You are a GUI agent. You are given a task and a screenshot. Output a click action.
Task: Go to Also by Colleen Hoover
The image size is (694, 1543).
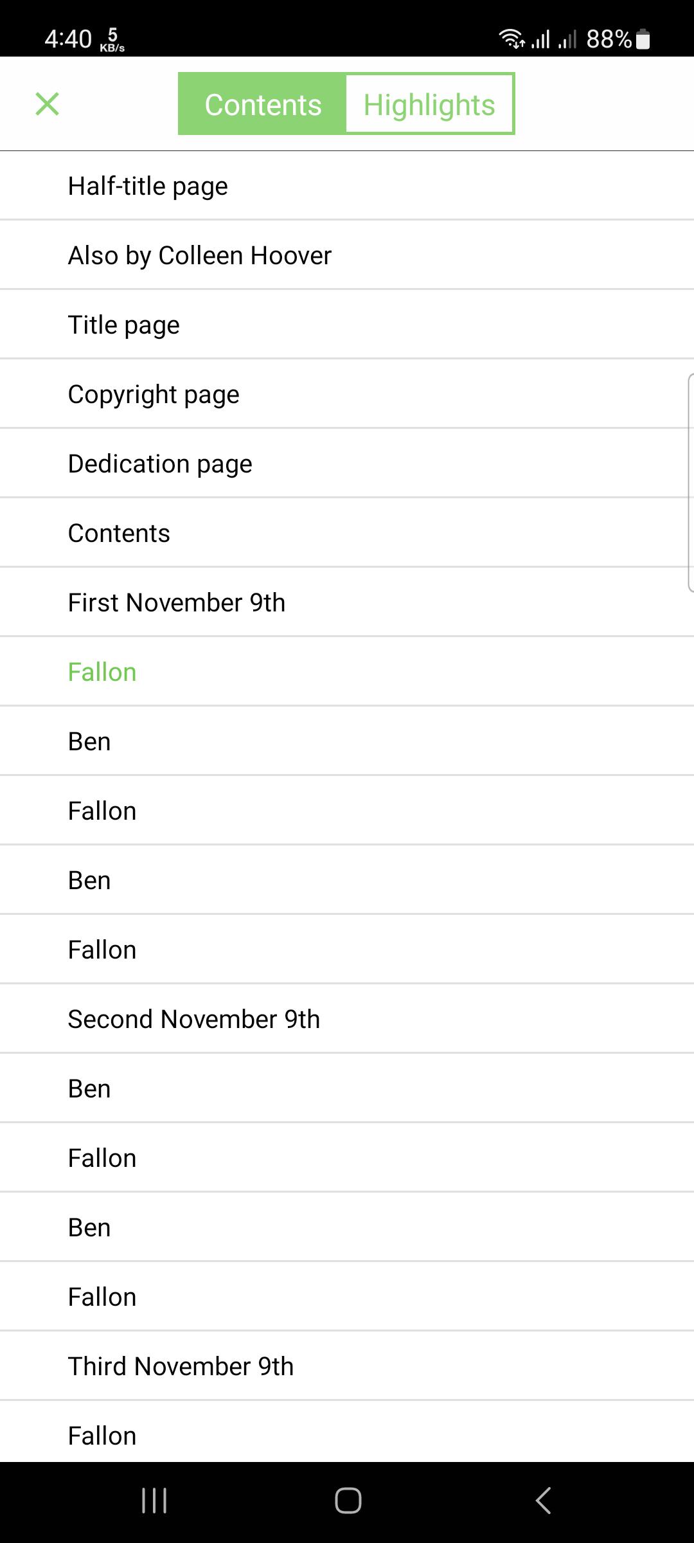point(347,255)
